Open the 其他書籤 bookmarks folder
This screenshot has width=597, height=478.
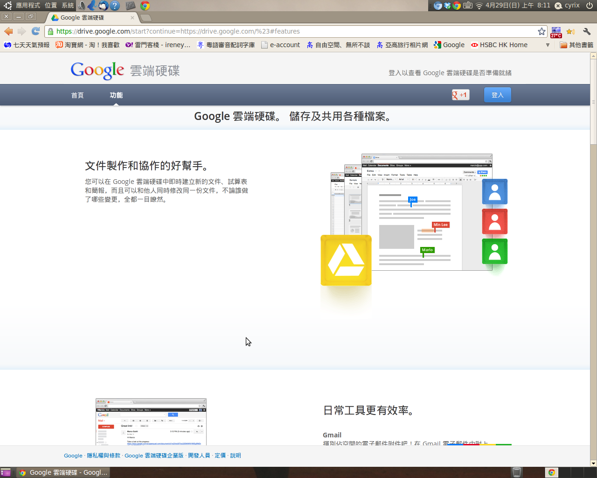(x=576, y=45)
